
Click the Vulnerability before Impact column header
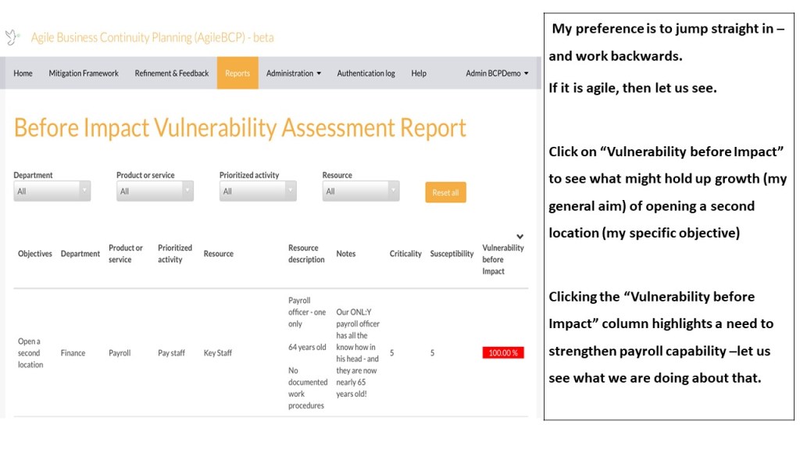coord(503,259)
